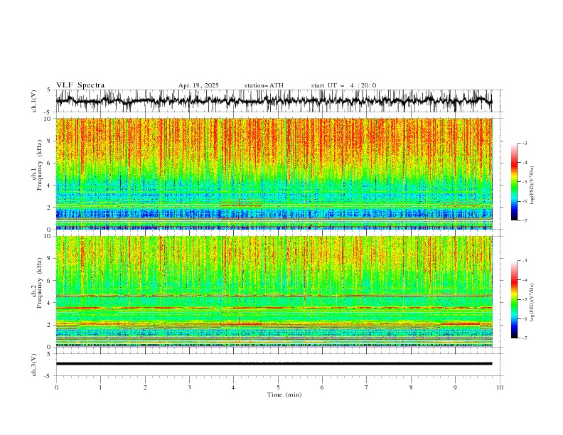Click the ch.2 spectrogram panel
563x435 pixels.
coord(274,291)
